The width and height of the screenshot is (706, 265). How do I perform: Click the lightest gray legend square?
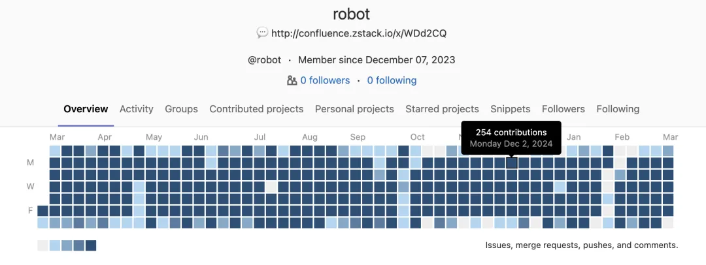coord(42,245)
